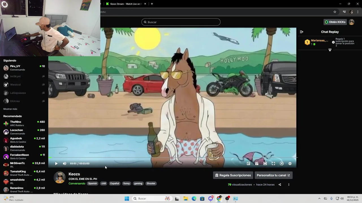Click Personaliza tu canal button
Image resolution: width=362 pixels, height=203 pixels.
tap(273, 175)
